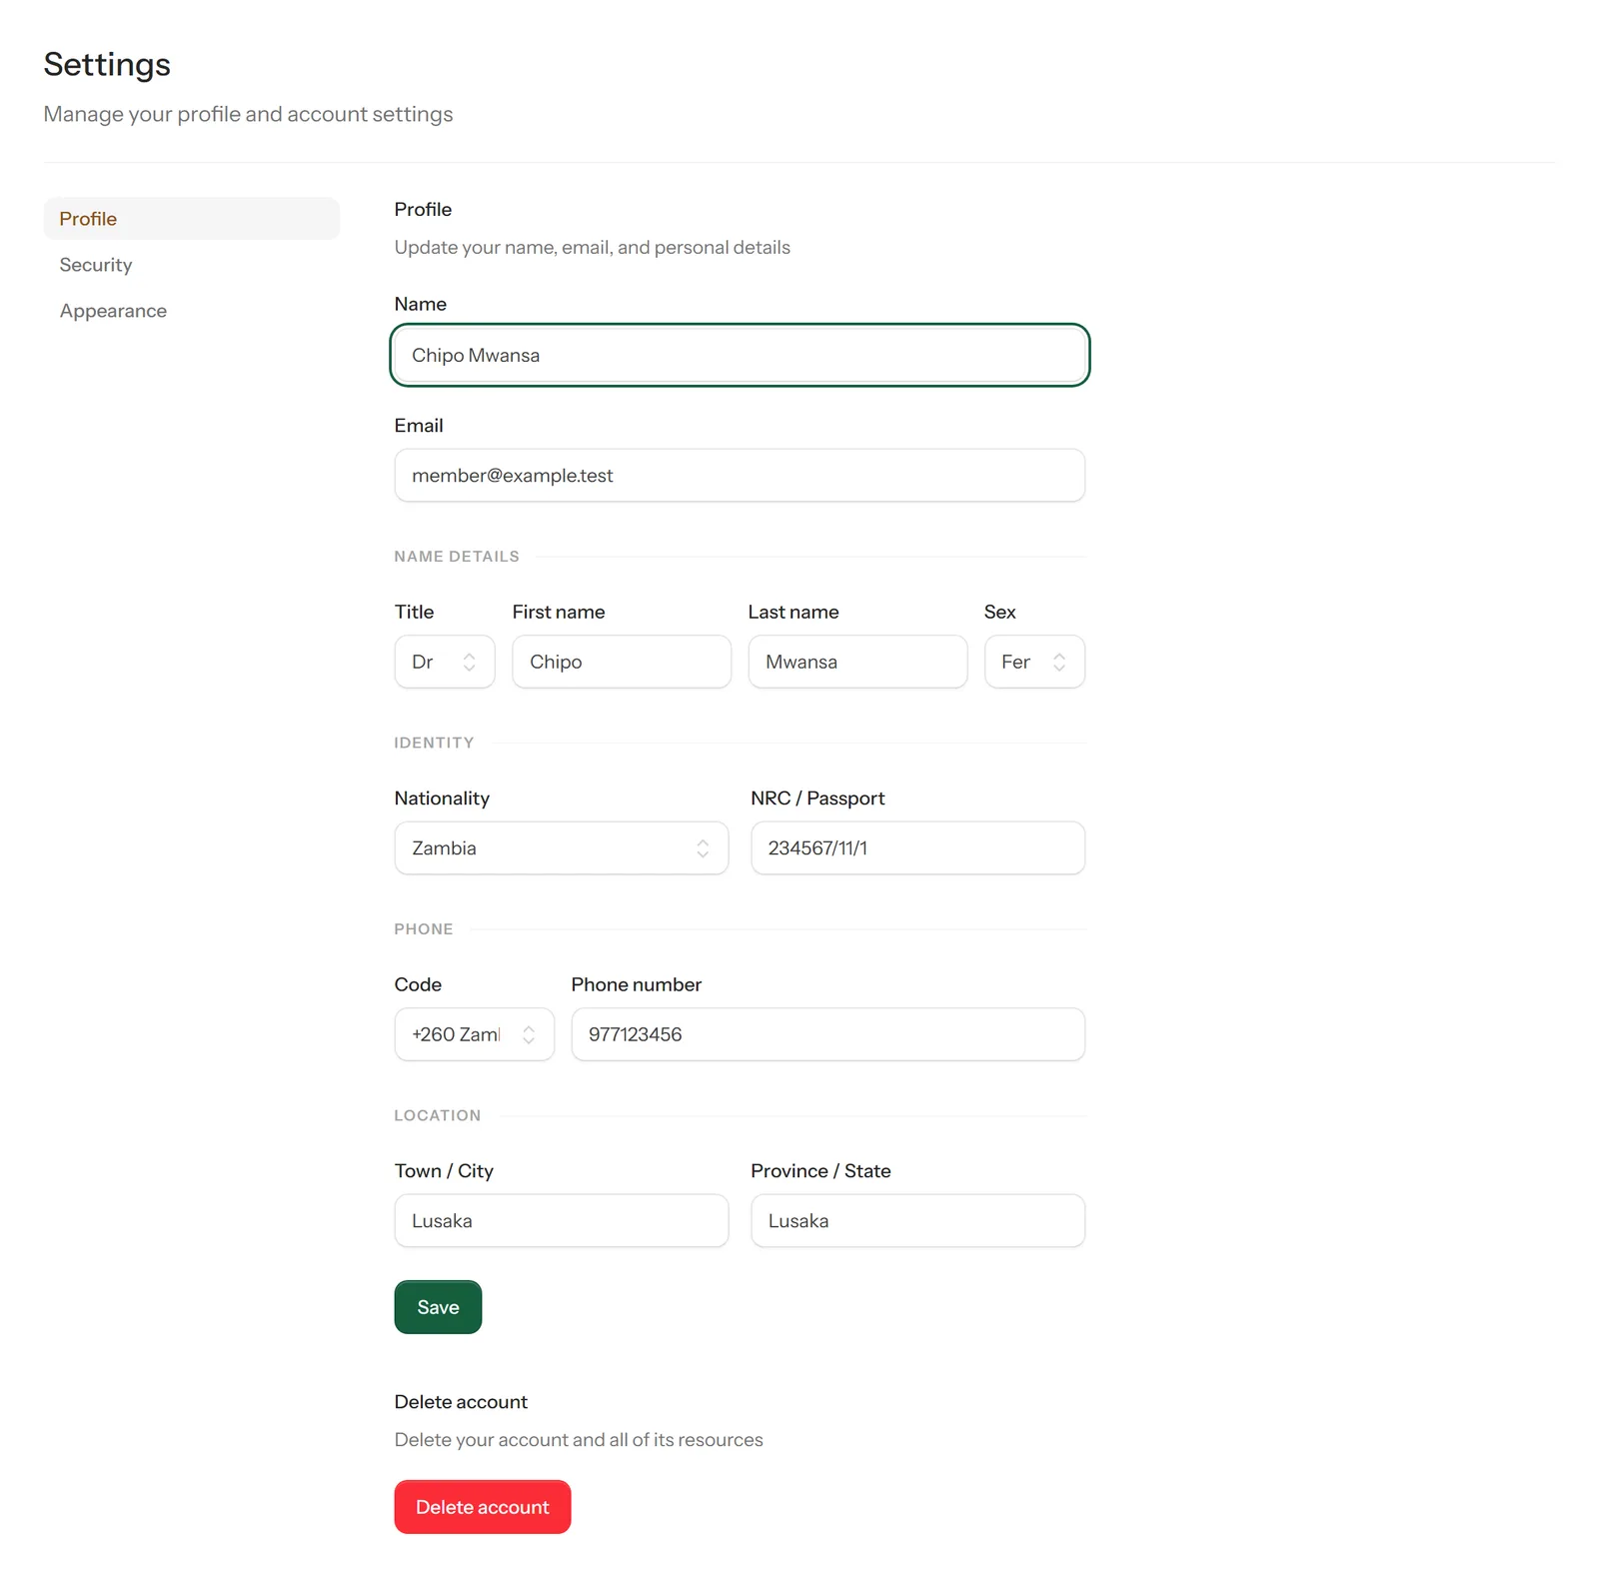1599x1577 pixels.
Task: Click the Settings page heading
Action: pyautogui.click(x=107, y=65)
